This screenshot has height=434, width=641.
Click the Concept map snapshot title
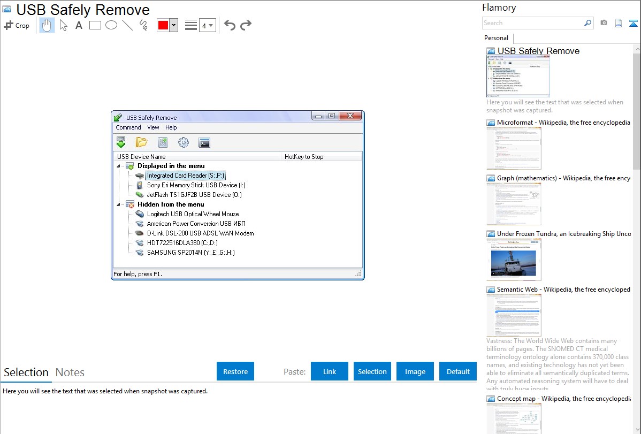click(564, 399)
